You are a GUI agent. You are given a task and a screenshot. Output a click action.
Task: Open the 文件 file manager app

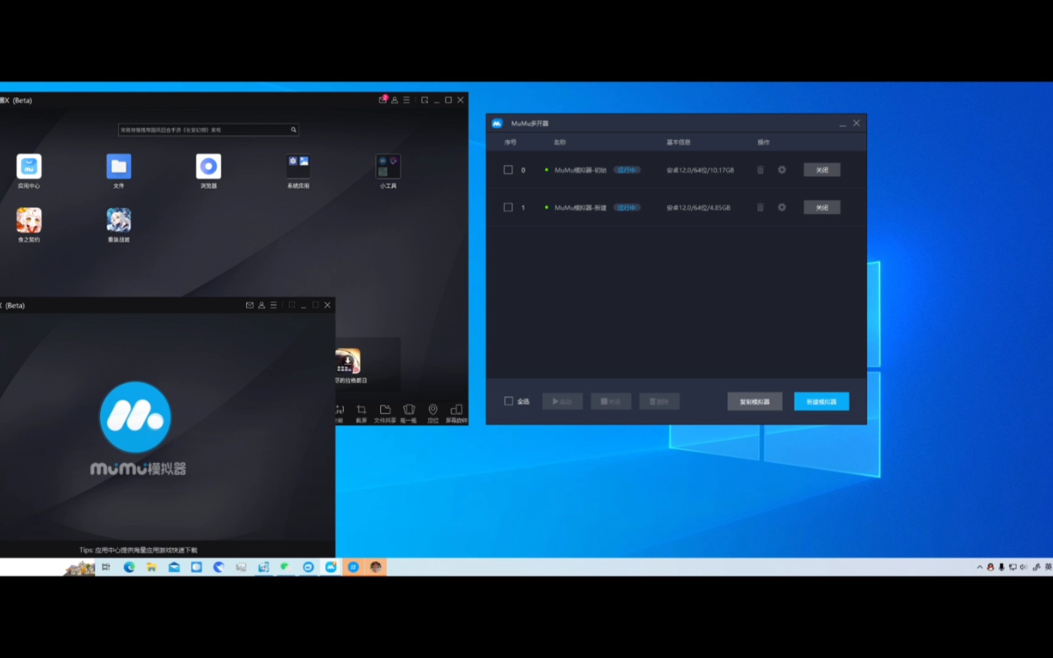pyautogui.click(x=119, y=166)
